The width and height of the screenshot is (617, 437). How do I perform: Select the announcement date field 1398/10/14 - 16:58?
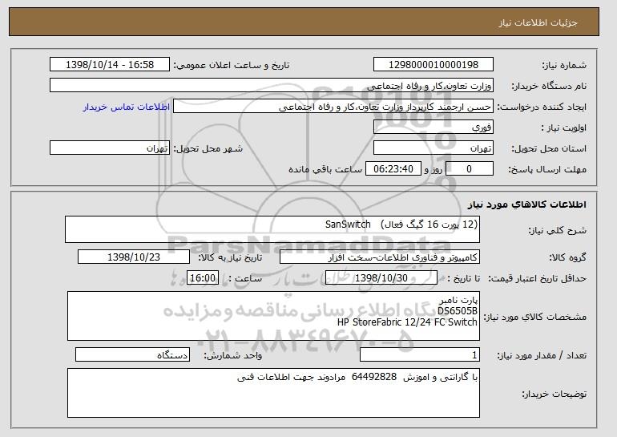click(110, 65)
